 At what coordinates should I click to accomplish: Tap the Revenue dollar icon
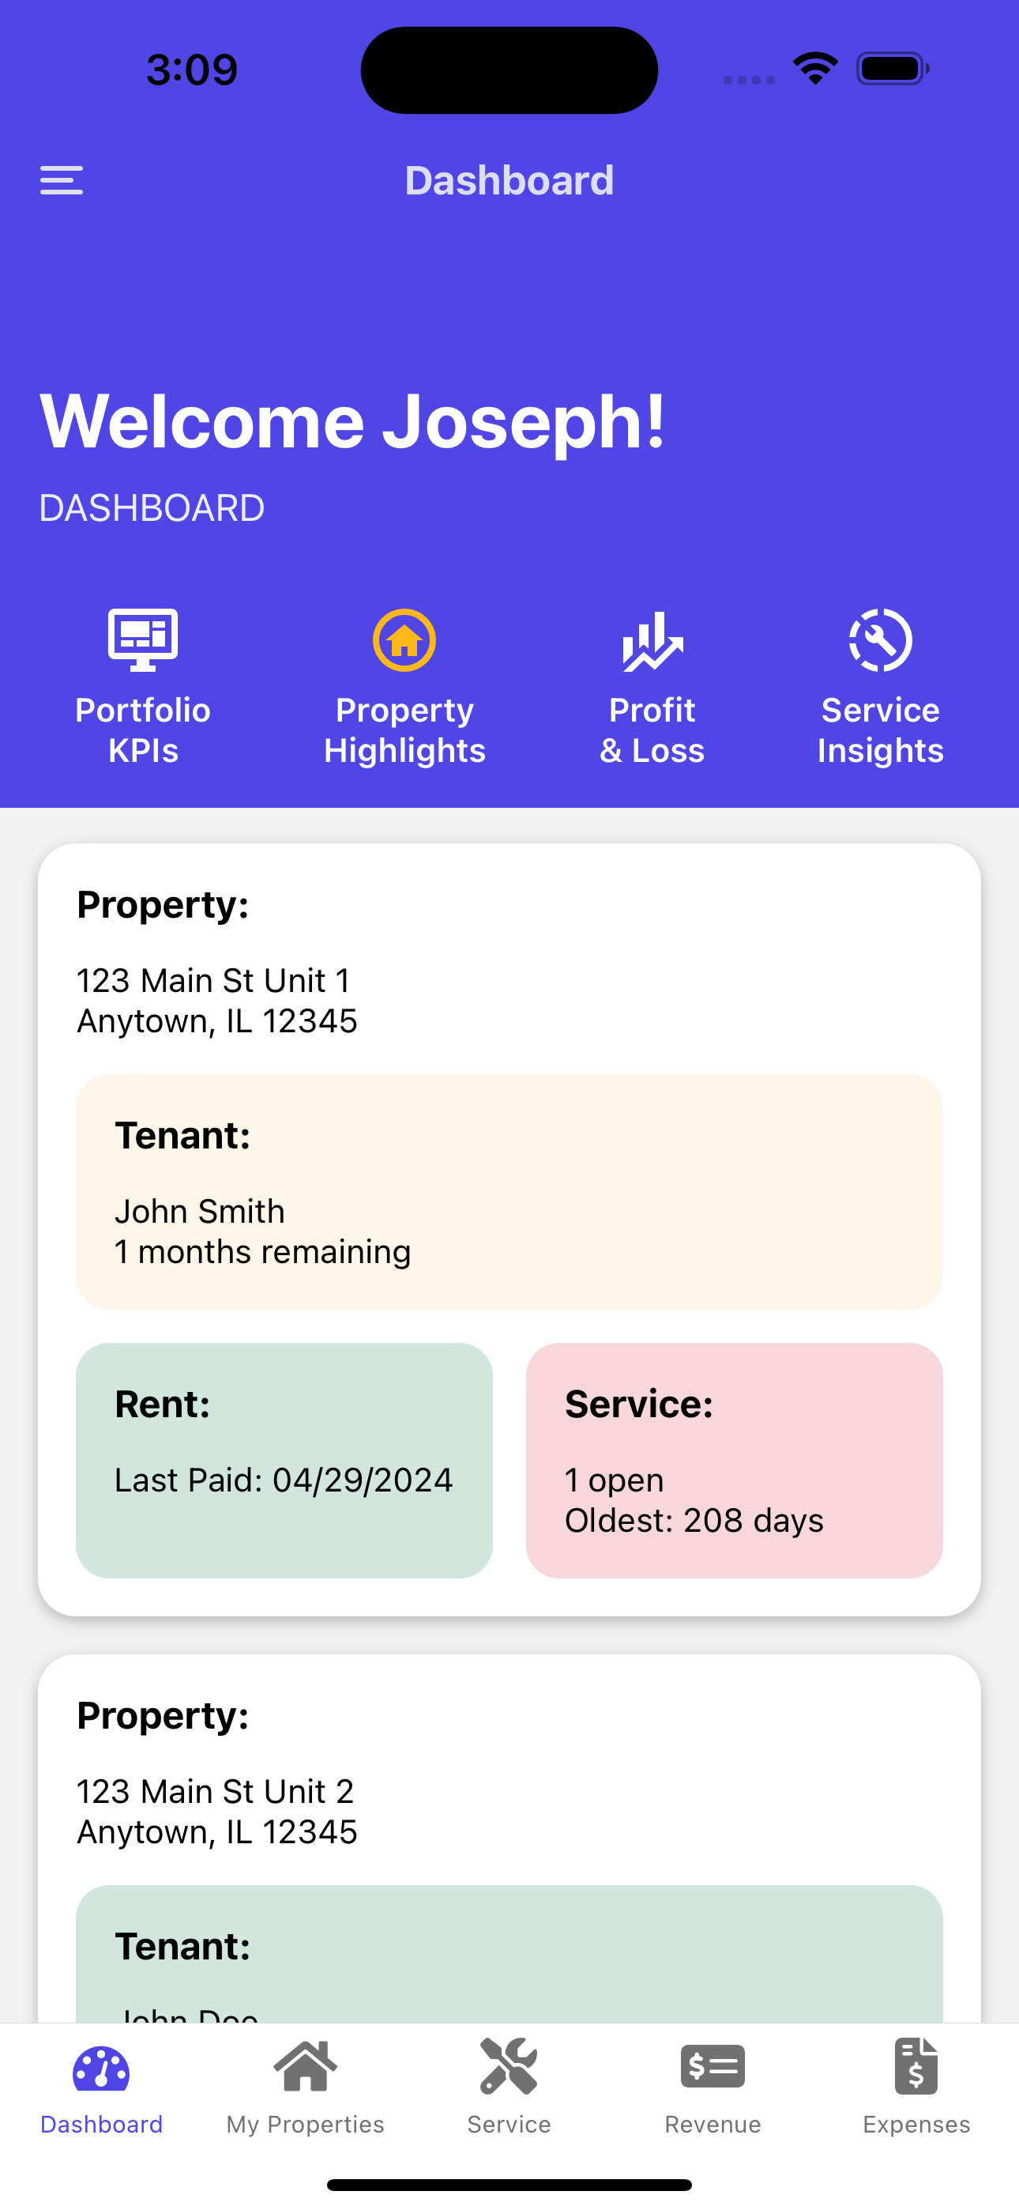712,2068
